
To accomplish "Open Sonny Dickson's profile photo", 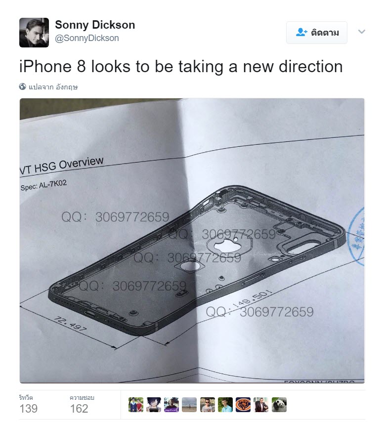I will click(34, 33).
